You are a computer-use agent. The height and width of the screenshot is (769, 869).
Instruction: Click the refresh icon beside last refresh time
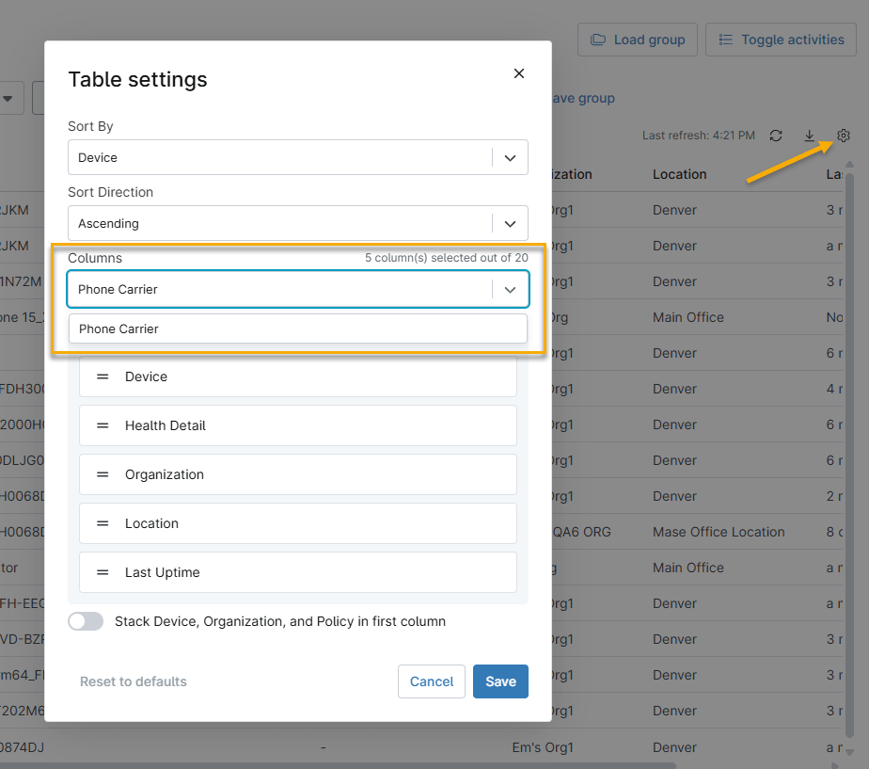pyautogui.click(x=776, y=136)
